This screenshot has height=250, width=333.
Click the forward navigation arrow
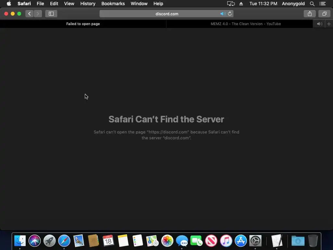pyautogui.click(x=38, y=14)
